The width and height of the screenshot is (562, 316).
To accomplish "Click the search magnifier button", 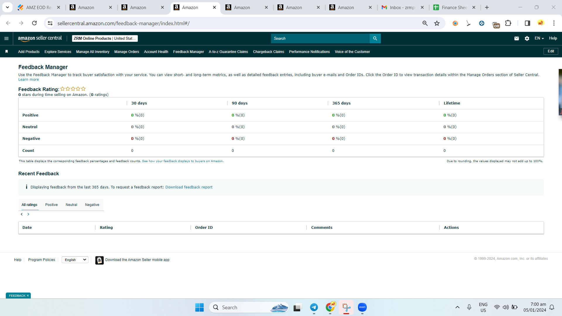I will tap(375, 38).
